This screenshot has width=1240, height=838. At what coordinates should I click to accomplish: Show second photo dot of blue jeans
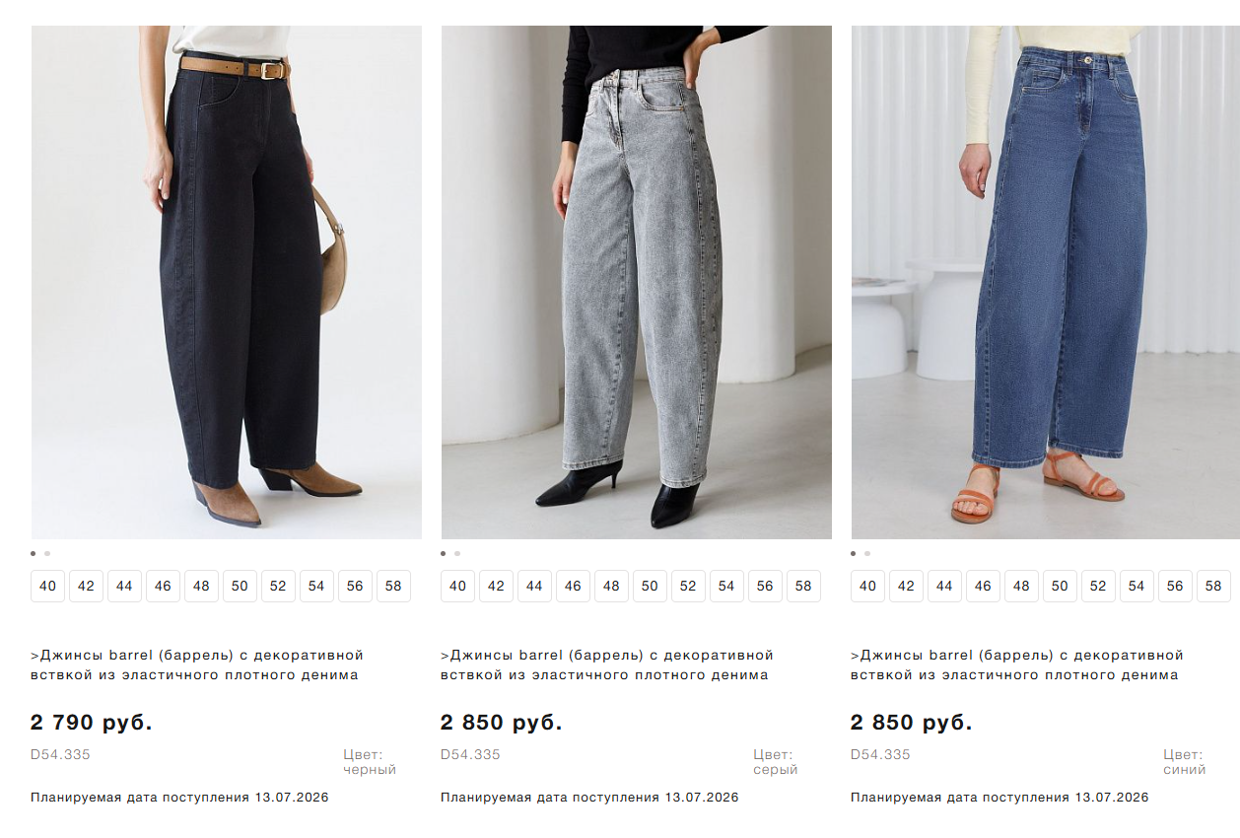867,554
